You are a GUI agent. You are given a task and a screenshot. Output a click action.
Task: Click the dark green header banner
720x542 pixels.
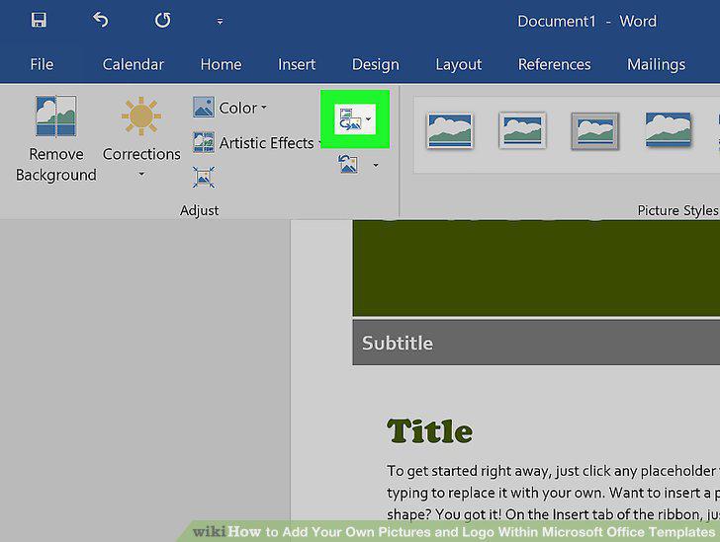[x=536, y=269]
